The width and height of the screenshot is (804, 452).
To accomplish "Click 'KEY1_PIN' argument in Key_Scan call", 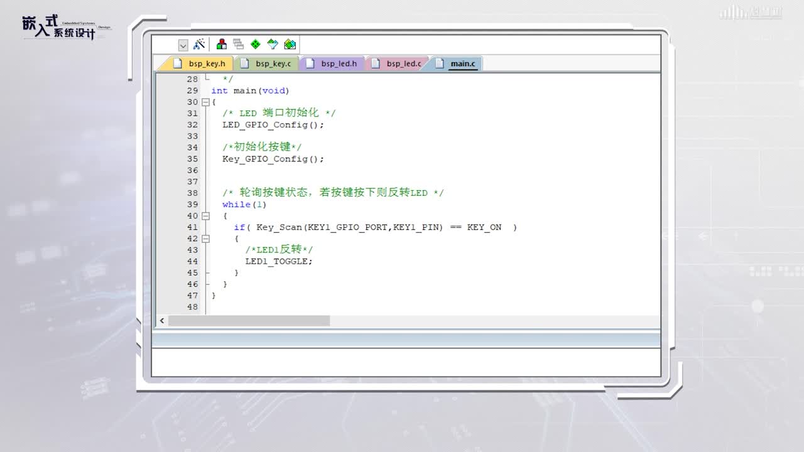I will [416, 227].
